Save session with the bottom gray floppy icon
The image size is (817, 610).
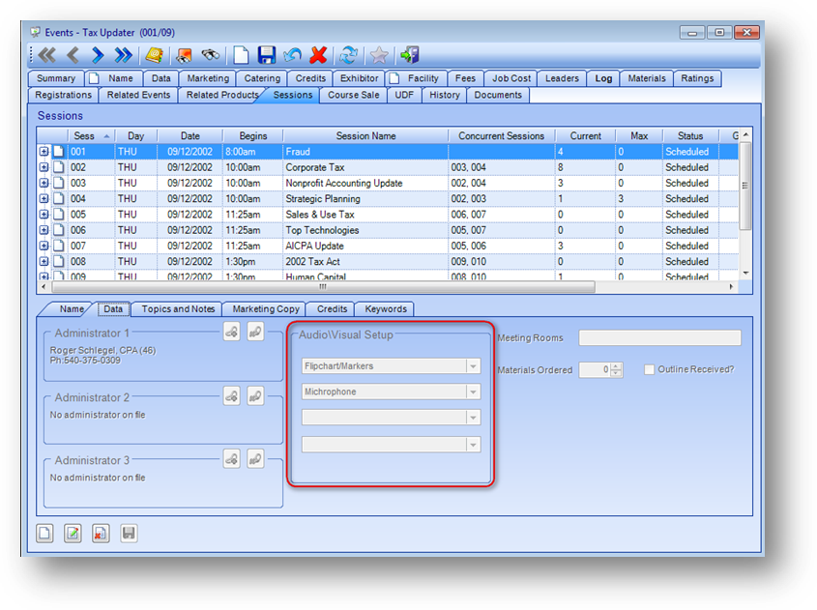129,533
